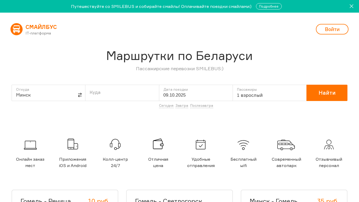Screen dimensions: 359x202
Task: Click the Найти search button
Action: (x=327, y=93)
